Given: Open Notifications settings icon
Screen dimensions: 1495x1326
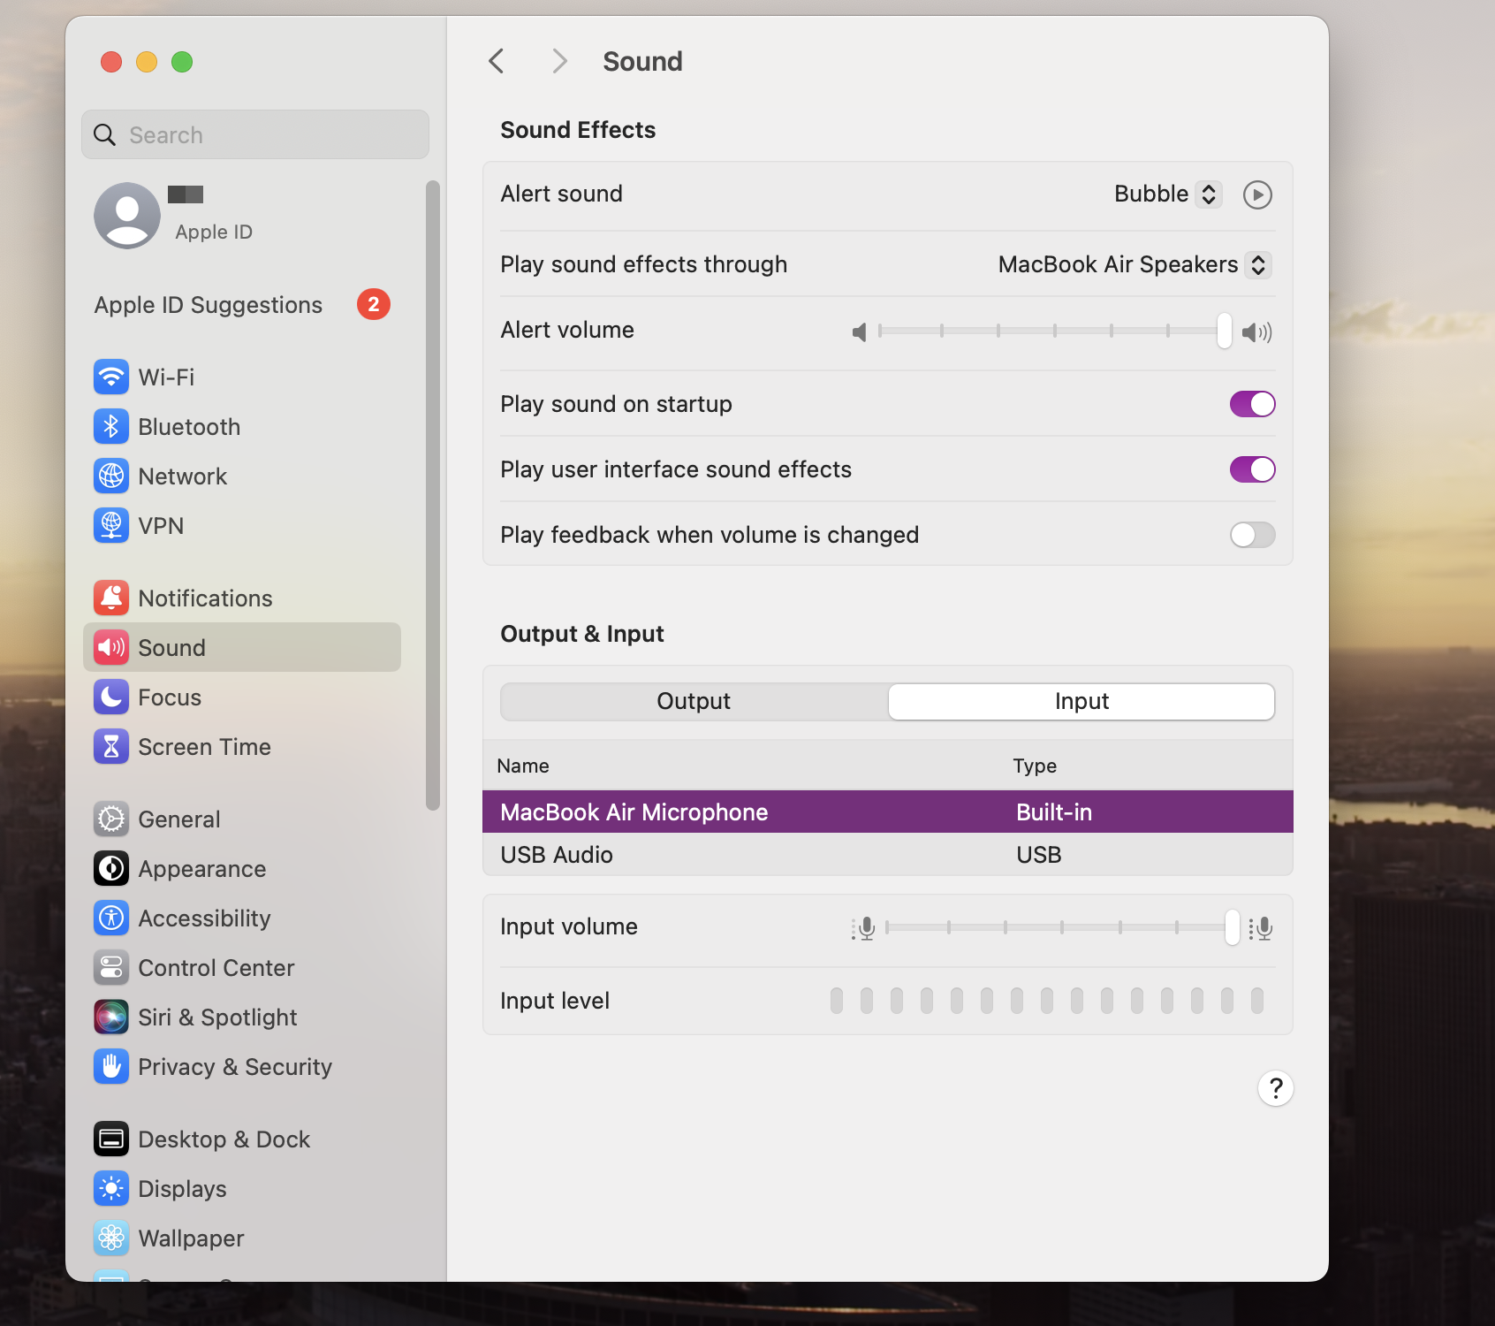Looking at the screenshot, I should point(110,598).
